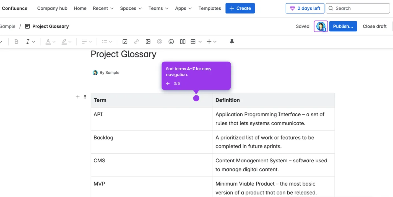Go back using tooltip left arrow

[168, 83]
